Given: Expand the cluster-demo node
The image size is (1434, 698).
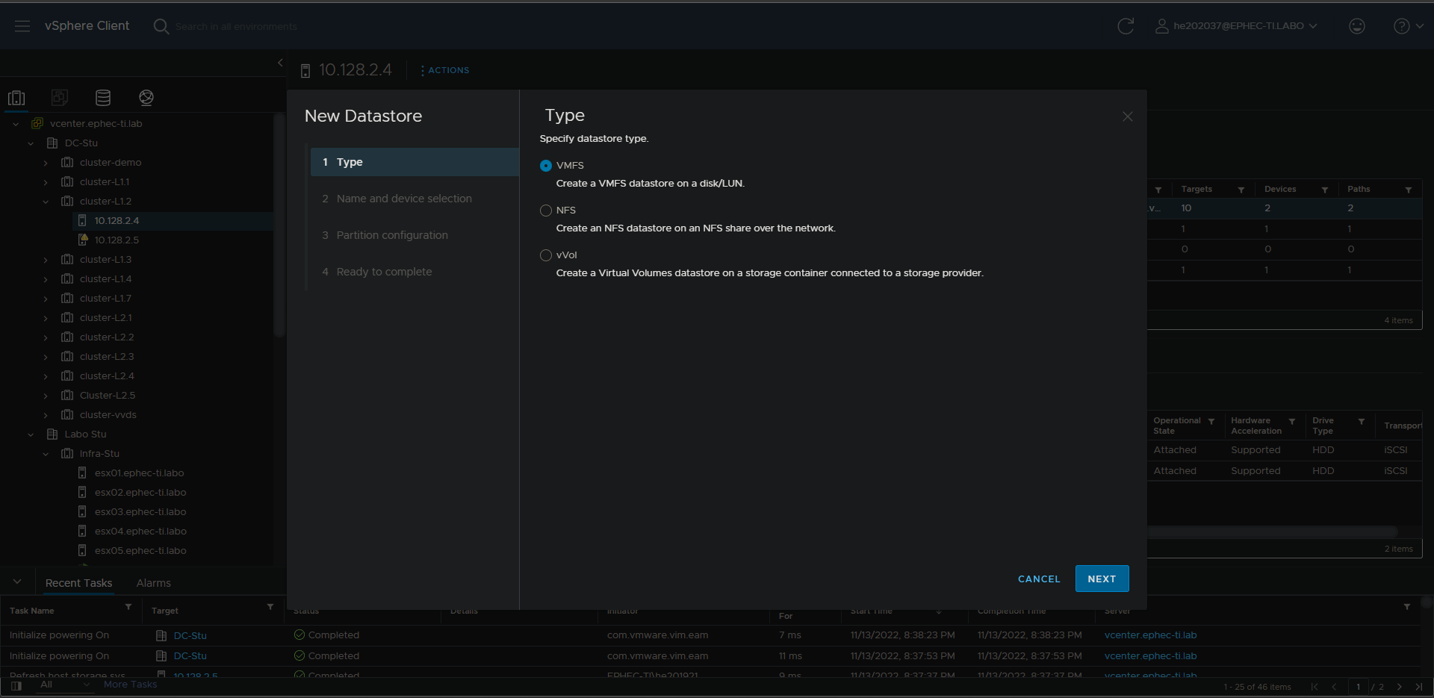Looking at the screenshot, I should [46, 163].
